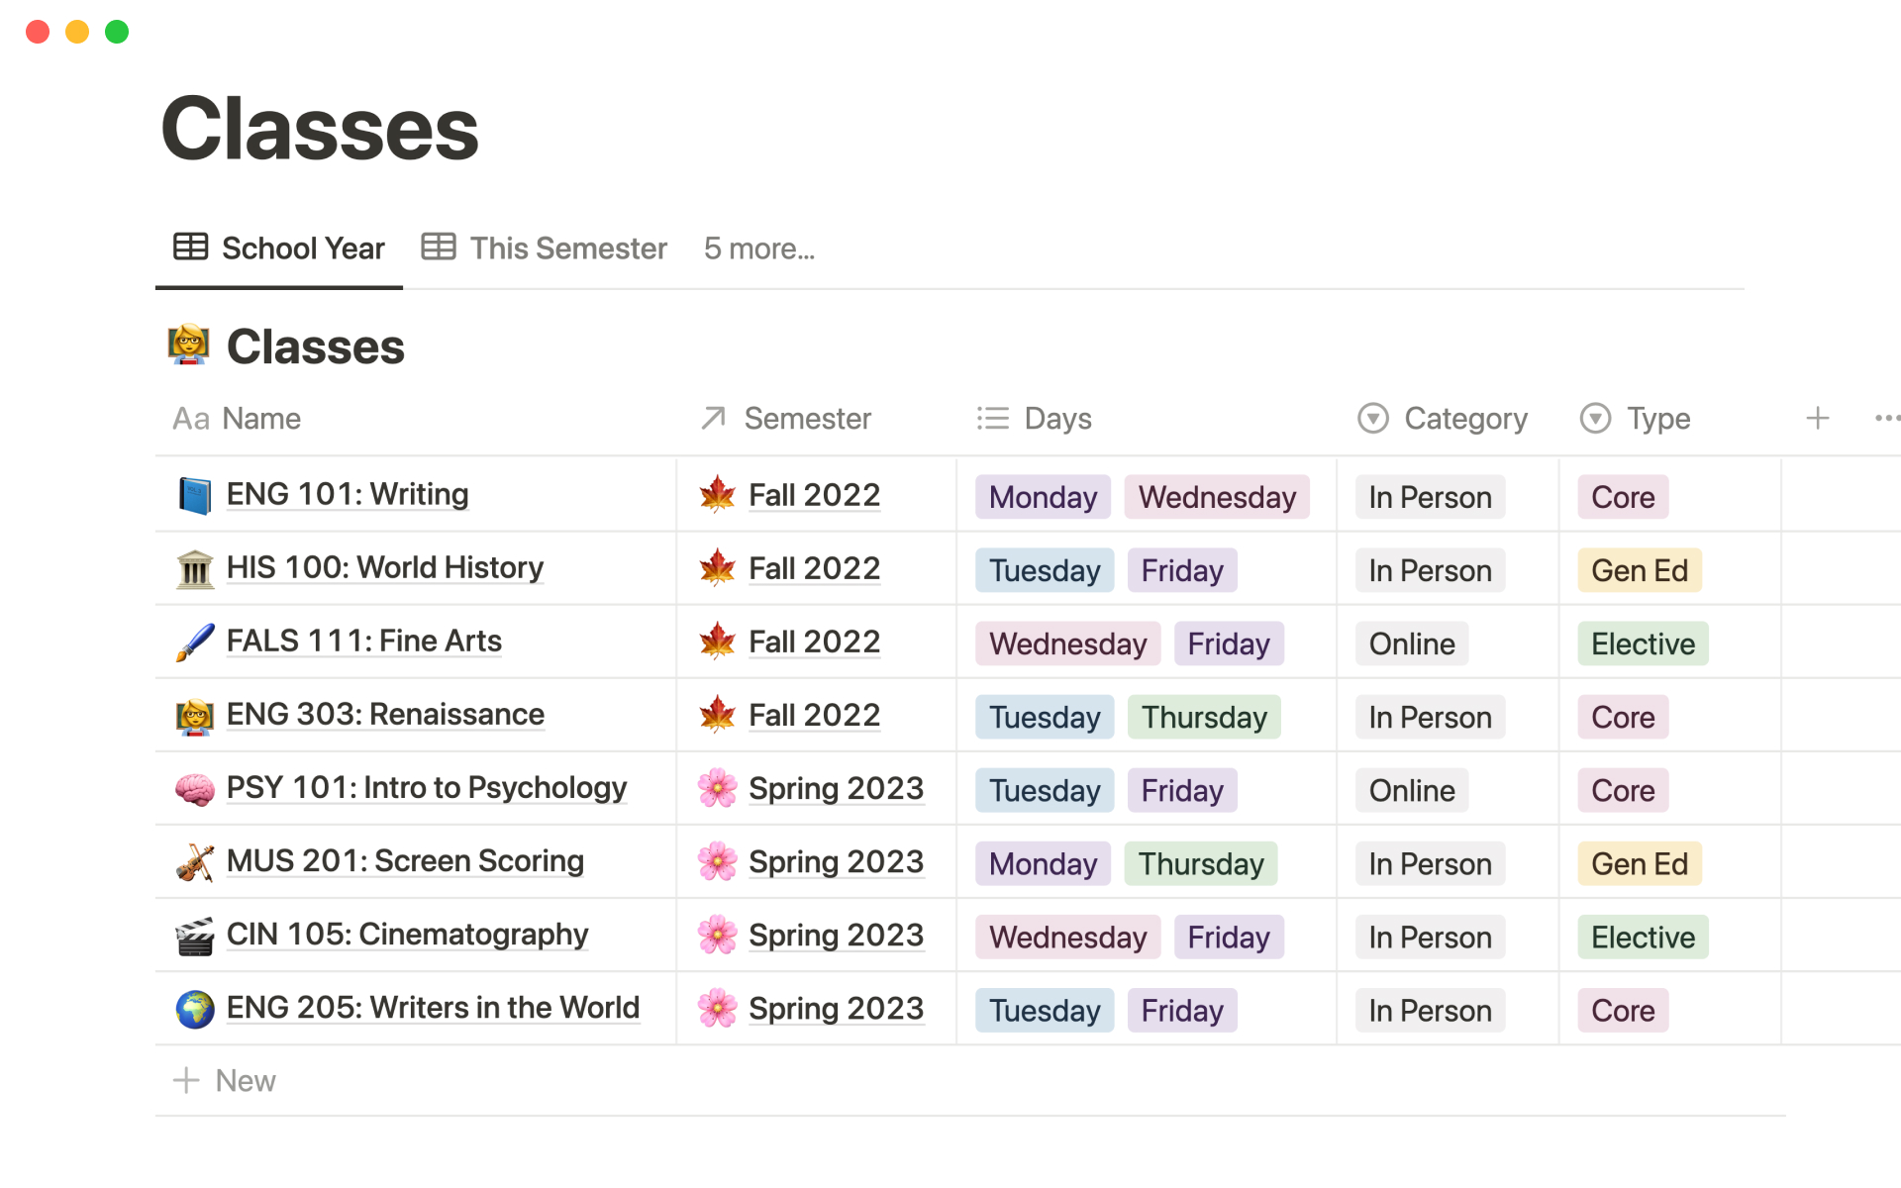The height and width of the screenshot is (1188, 1901).
Task: Open the three-dot column options menu
Action: pos(1886,419)
